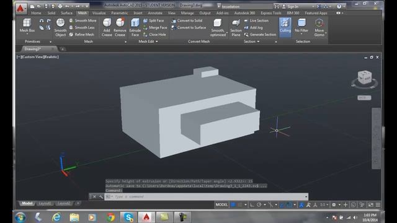Image resolution: width=397 pixels, height=223 pixels.
Task: Open annotation scale 1:1 dropdown
Action: 324,205
